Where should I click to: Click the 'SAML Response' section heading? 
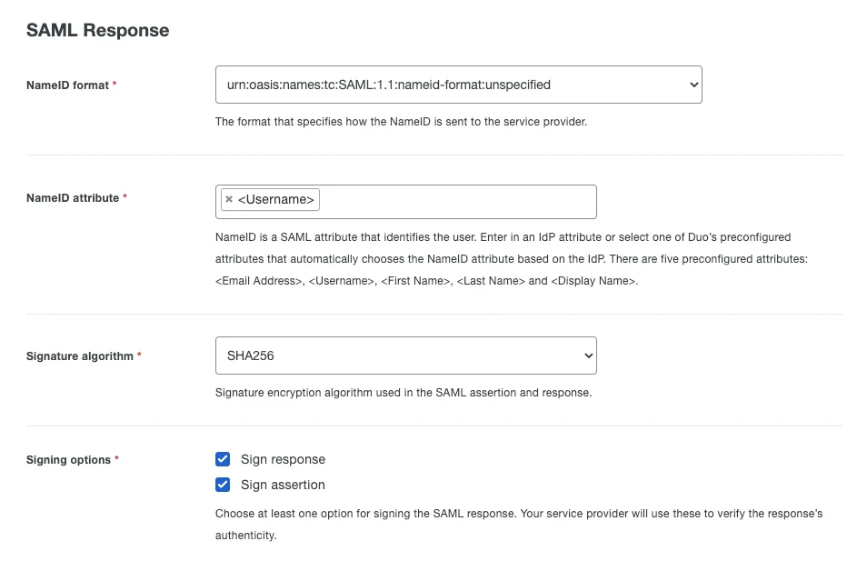click(98, 30)
